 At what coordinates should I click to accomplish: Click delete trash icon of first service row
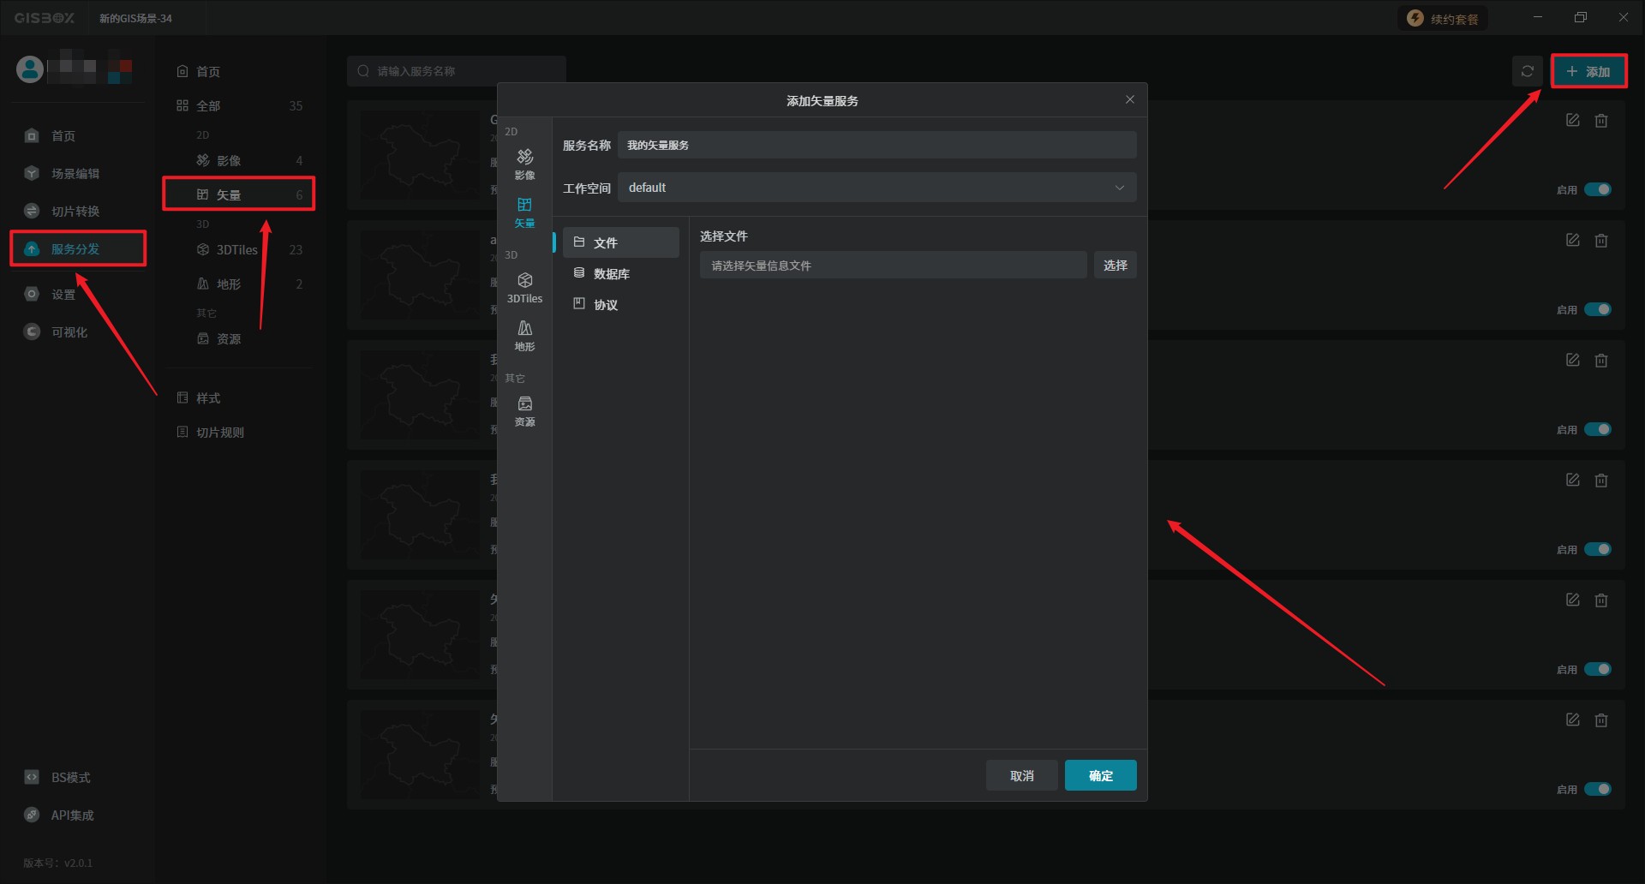pos(1600,121)
